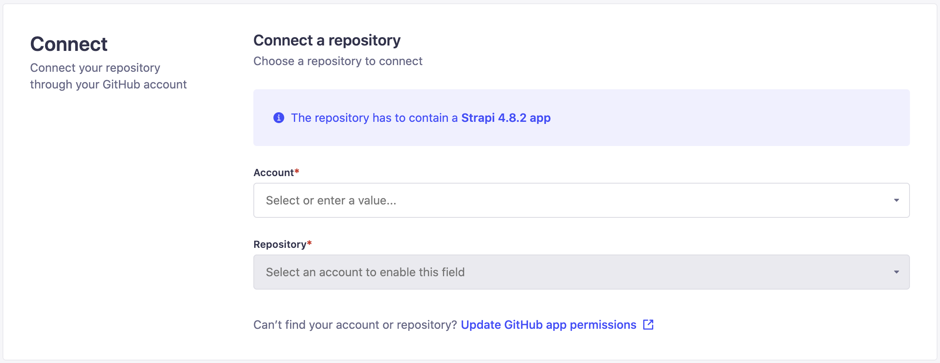
Task: Click the circled-i icon before the Strapi notice
Action: click(279, 118)
